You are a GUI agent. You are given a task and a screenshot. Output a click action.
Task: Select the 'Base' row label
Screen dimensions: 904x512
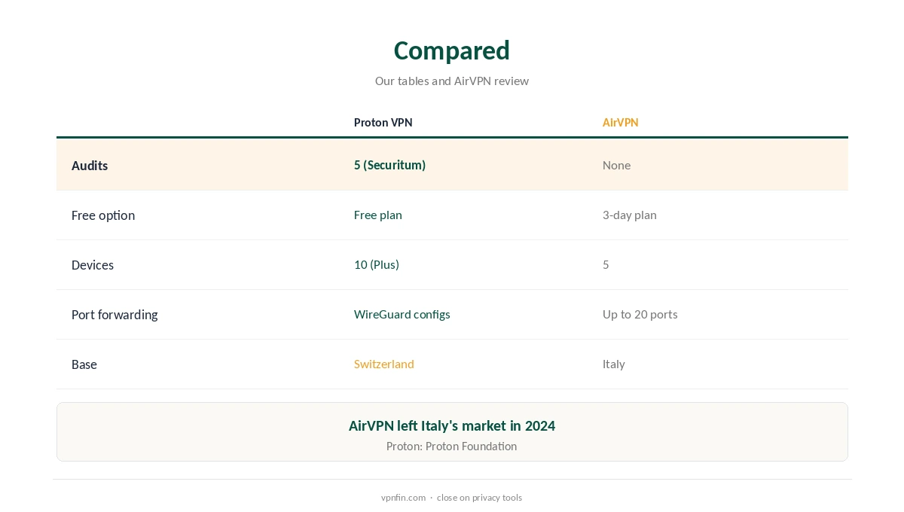point(84,364)
